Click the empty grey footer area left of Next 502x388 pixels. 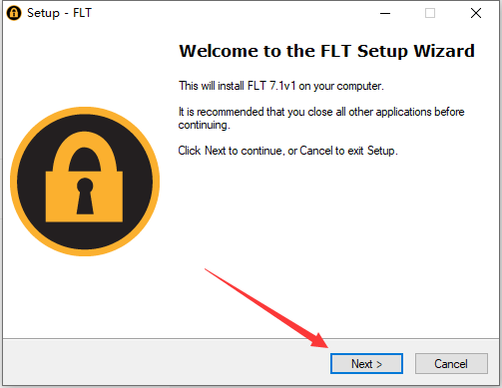pyautogui.click(x=167, y=363)
